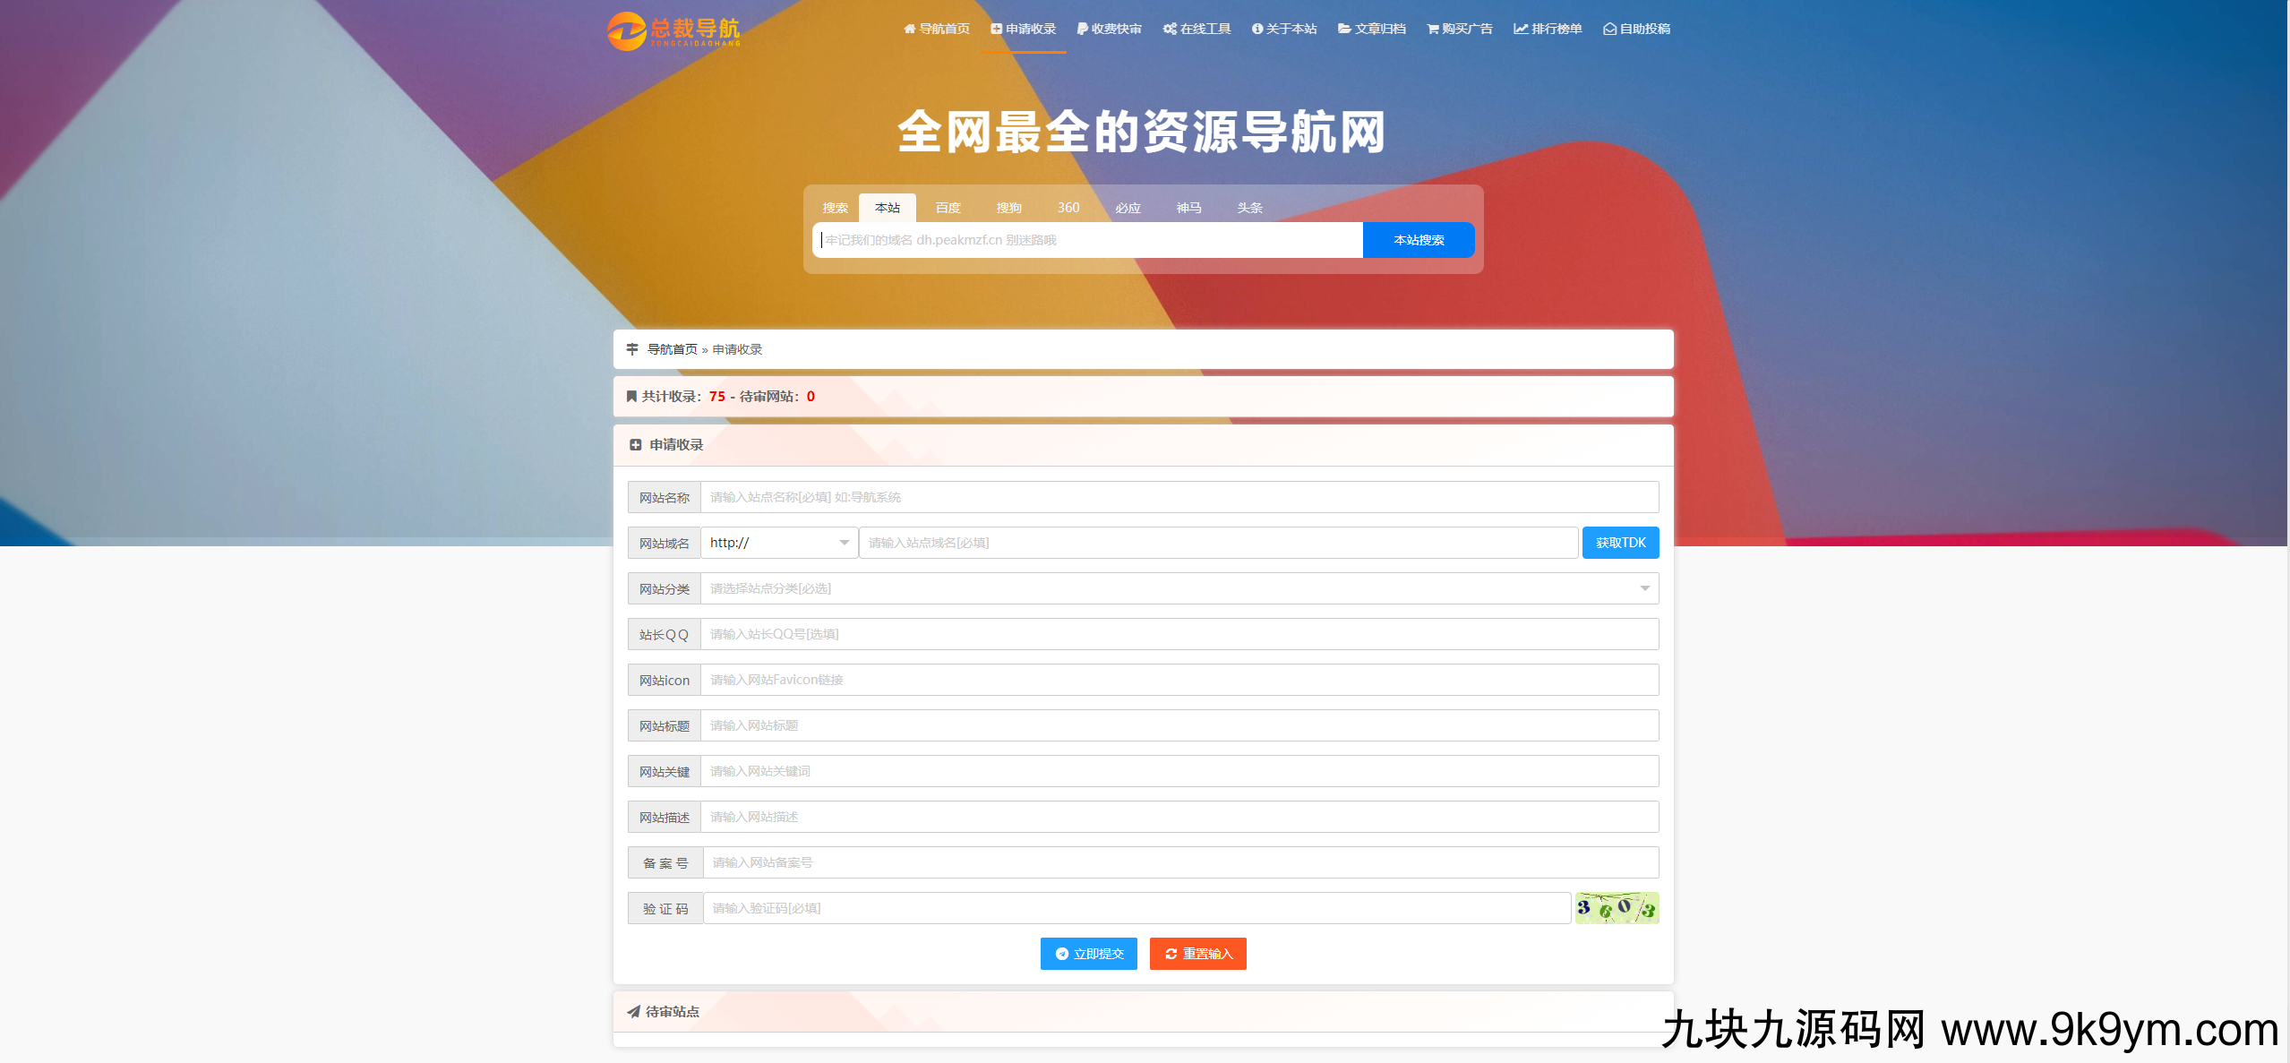Click the 立即提交 submit button
This screenshot has height=1063, width=2290.
coord(1087,953)
